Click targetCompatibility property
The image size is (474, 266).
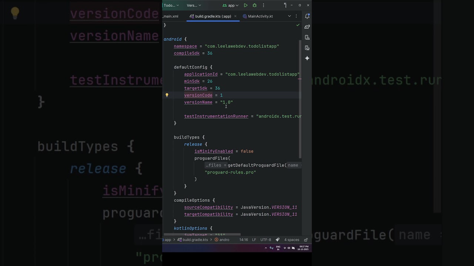[x=208, y=214]
